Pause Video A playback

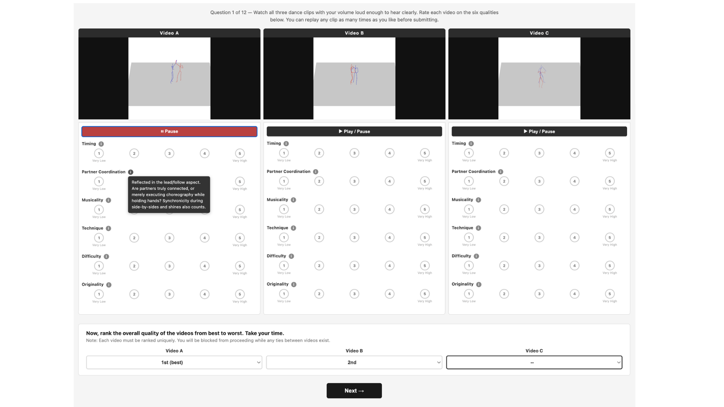point(169,132)
